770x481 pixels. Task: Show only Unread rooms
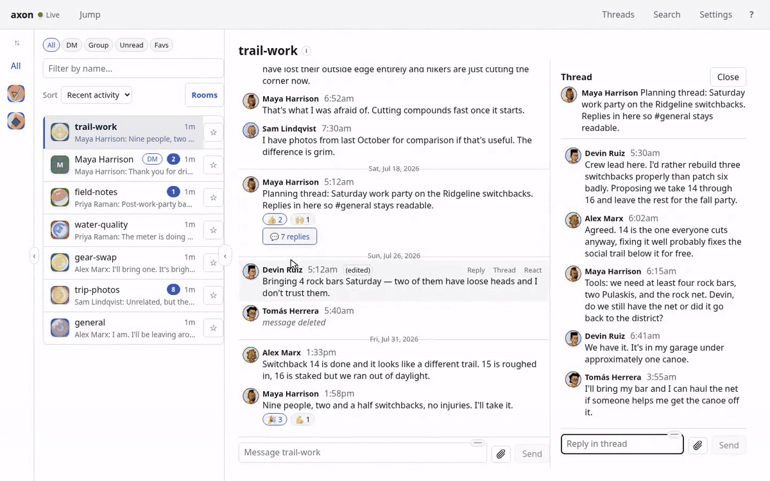pyautogui.click(x=132, y=45)
